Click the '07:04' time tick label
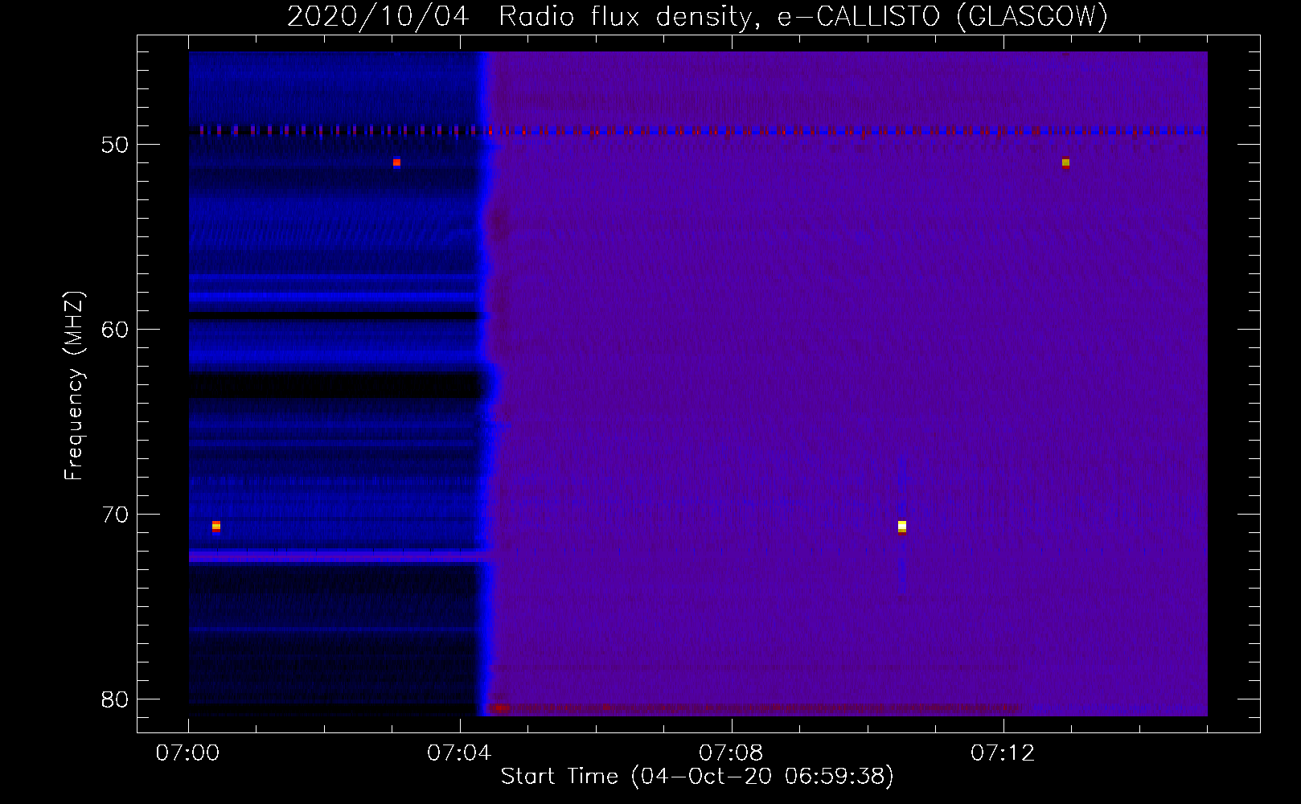 point(459,753)
